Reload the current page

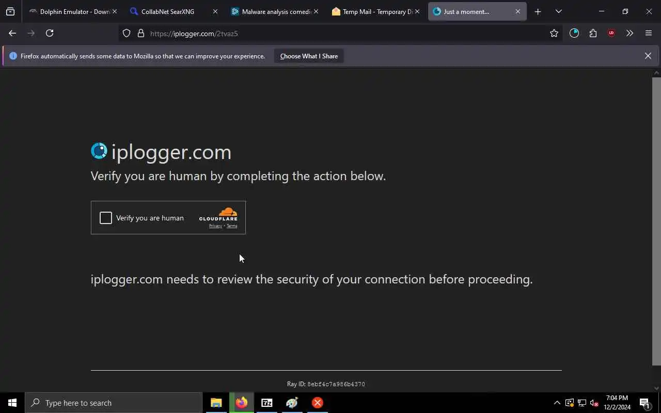pyautogui.click(x=50, y=33)
